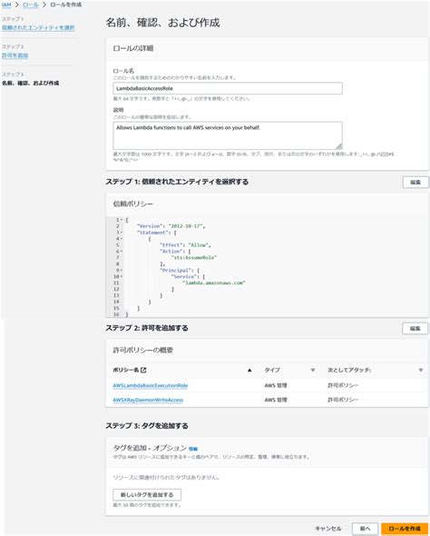
Task: Sort by タイプ column arrow
Action: 313,370
